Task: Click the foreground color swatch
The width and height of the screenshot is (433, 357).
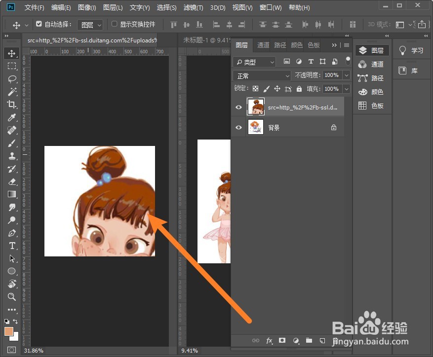Action: pyautogui.click(x=8, y=331)
